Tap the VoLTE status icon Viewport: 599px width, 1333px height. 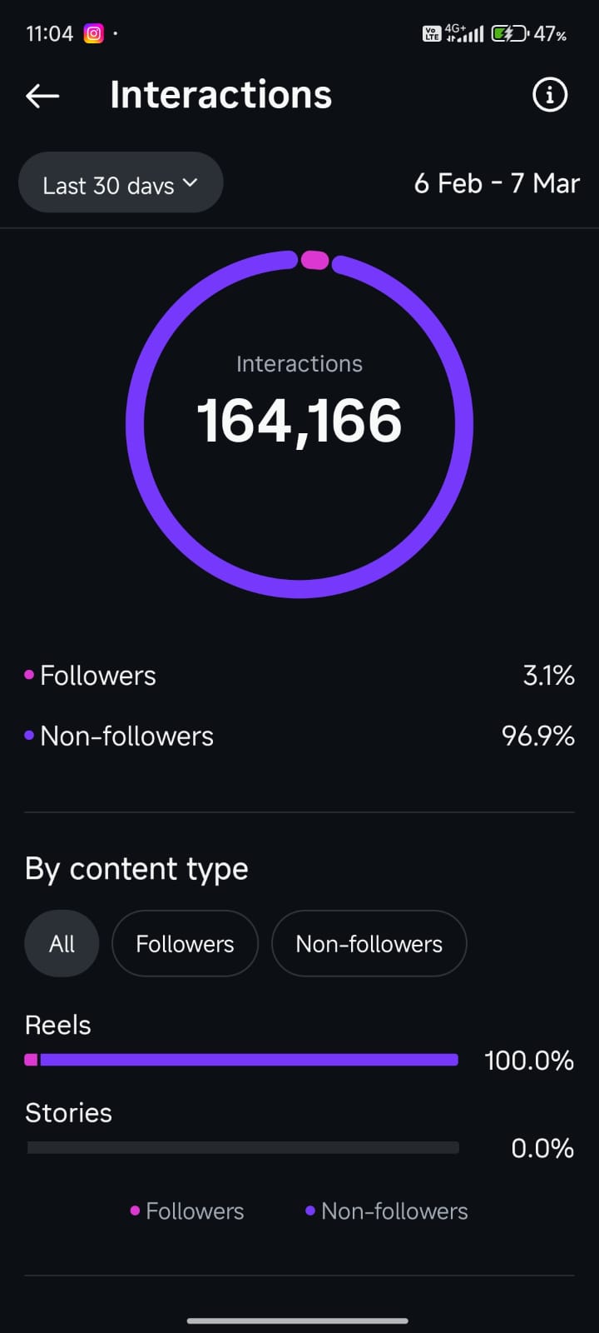click(x=431, y=34)
